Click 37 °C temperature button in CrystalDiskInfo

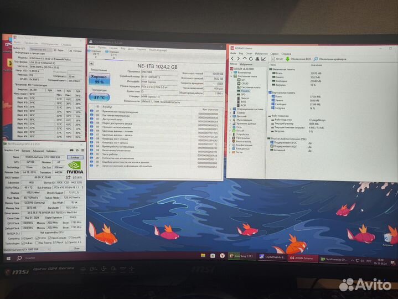pos(99,97)
